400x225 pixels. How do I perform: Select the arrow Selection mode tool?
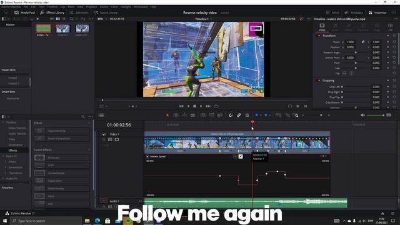[x=167, y=115]
